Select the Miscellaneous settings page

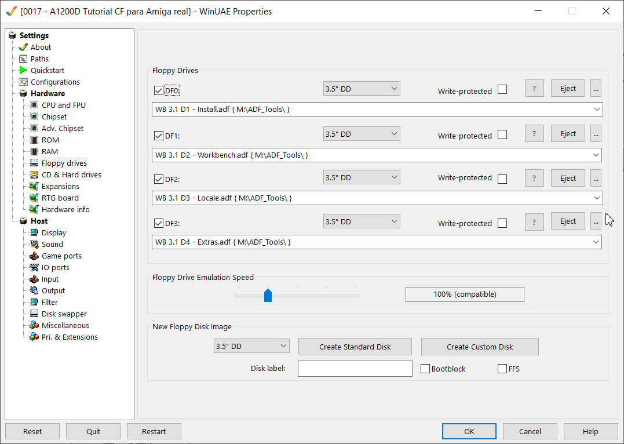click(x=65, y=325)
